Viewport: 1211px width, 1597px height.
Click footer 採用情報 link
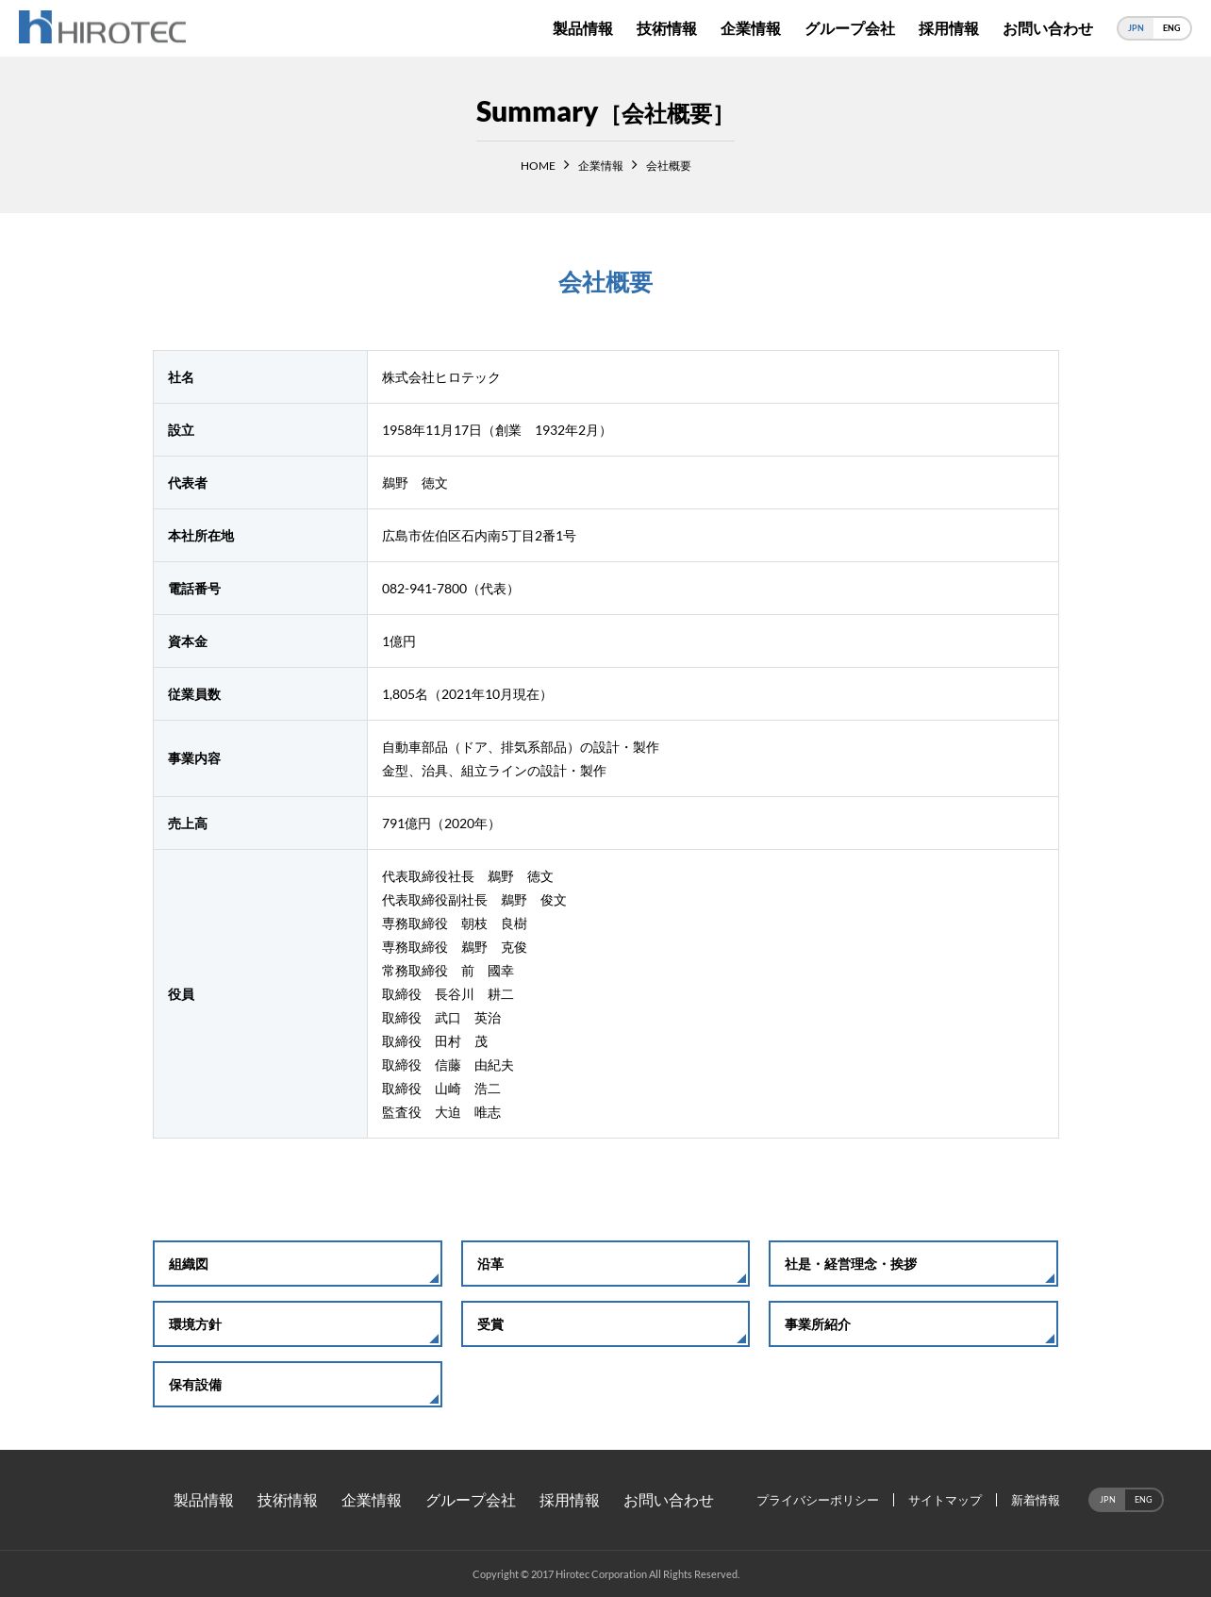click(x=570, y=1501)
